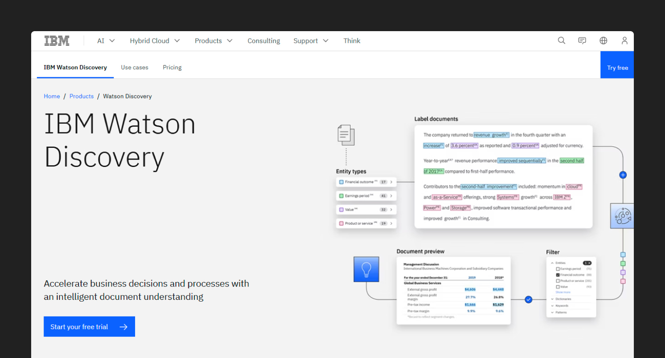Click Watson Discovery breadcrumb text
The height and width of the screenshot is (358, 665).
pyautogui.click(x=127, y=96)
